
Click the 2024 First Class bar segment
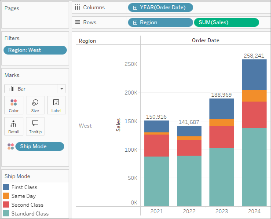254,75
